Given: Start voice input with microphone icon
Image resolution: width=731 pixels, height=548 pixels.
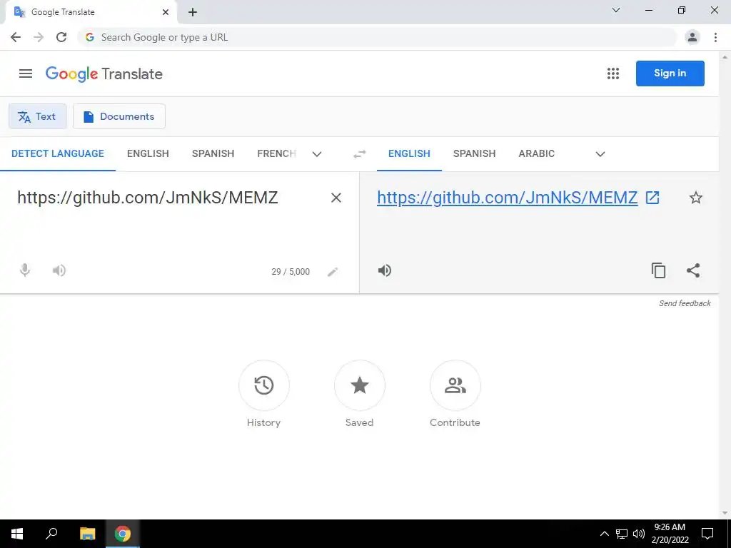Looking at the screenshot, I should tap(25, 270).
